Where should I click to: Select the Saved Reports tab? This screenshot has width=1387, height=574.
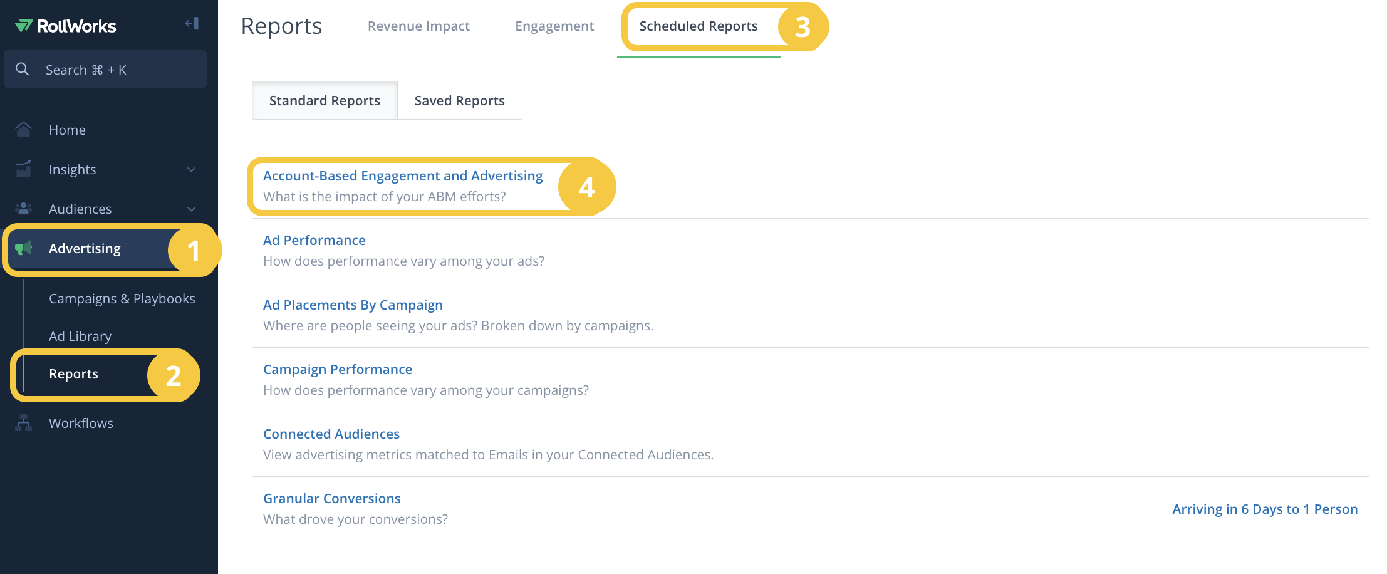click(x=459, y=100)
